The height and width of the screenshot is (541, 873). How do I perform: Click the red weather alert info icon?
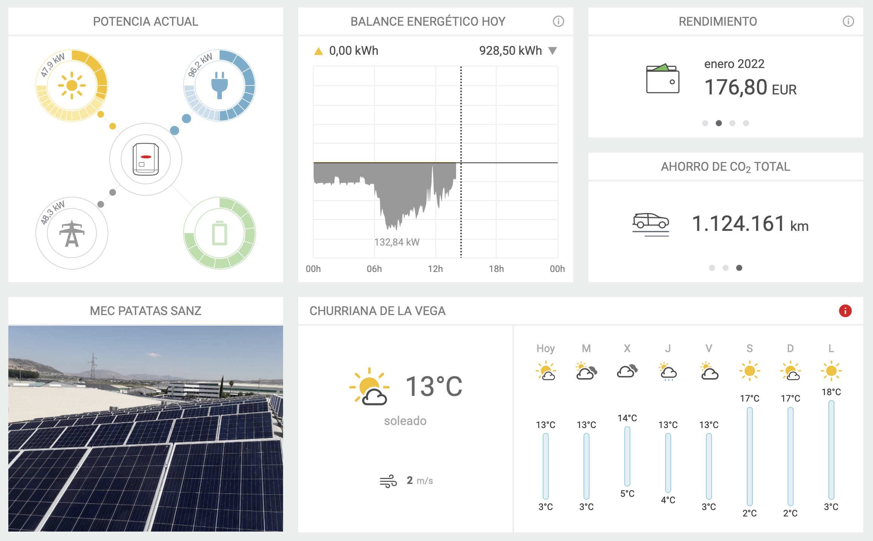pos(845,311)
